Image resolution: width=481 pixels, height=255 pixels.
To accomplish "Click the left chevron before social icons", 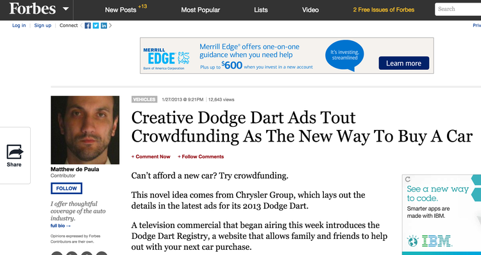I will [81, 26].
